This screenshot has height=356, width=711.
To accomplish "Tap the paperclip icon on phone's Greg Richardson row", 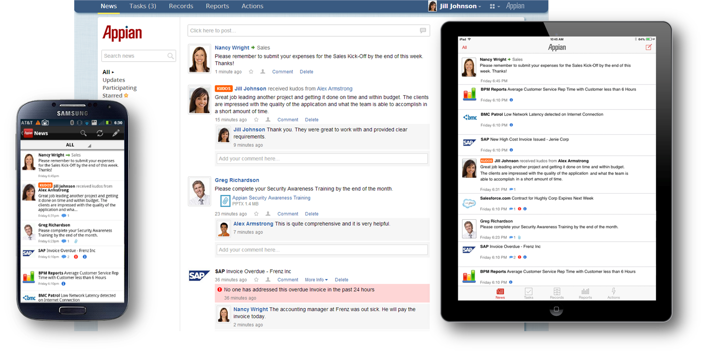I will click(75, 241).
